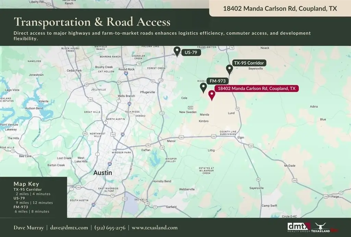
Task: Click the US-79 label beside its pin
Action: [191, 53]
